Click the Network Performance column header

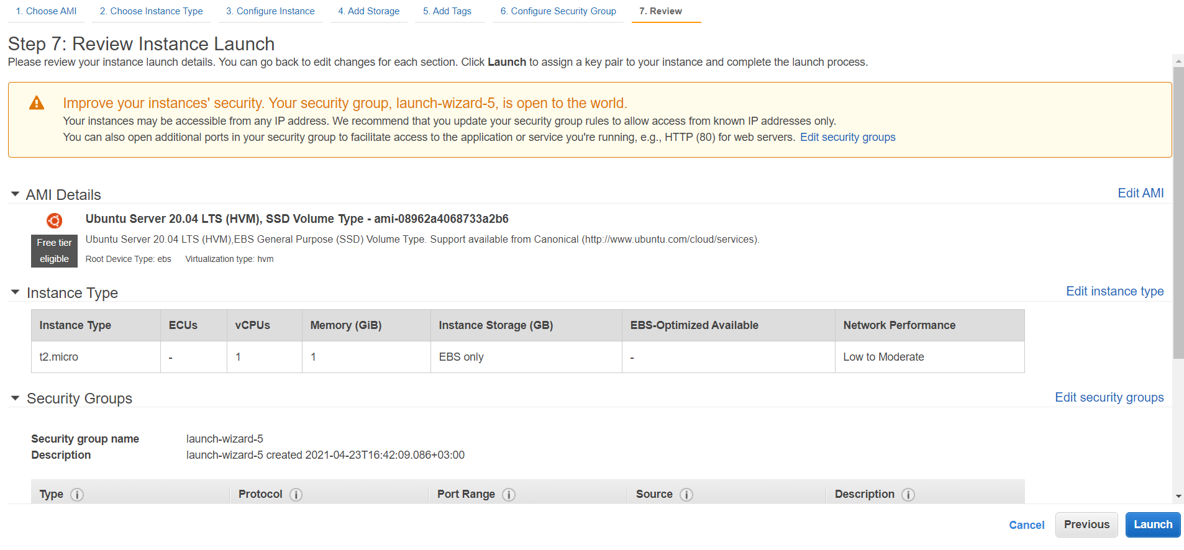929,325
